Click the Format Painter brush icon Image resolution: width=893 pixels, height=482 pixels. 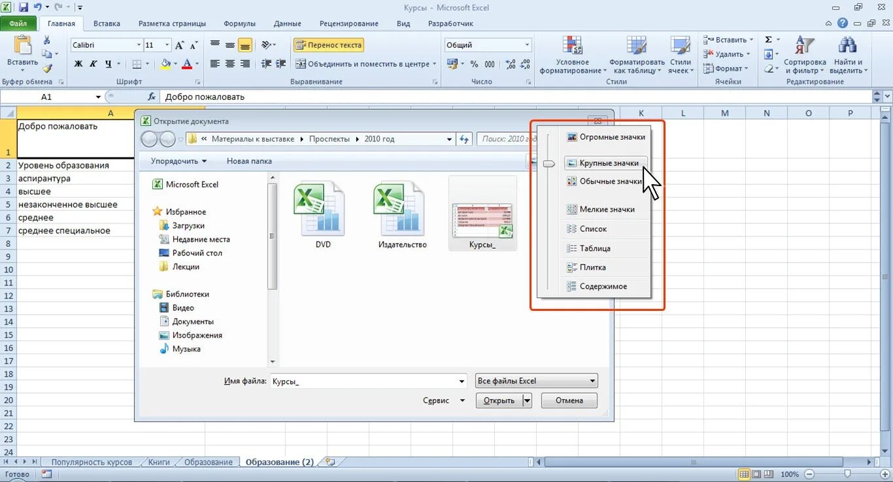pyautogui.click(x=47, y=68)
